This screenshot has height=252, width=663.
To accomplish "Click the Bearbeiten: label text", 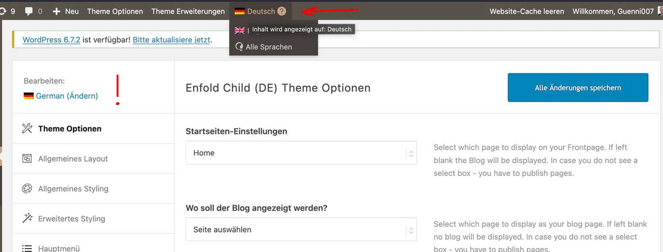I will (44, 81).
